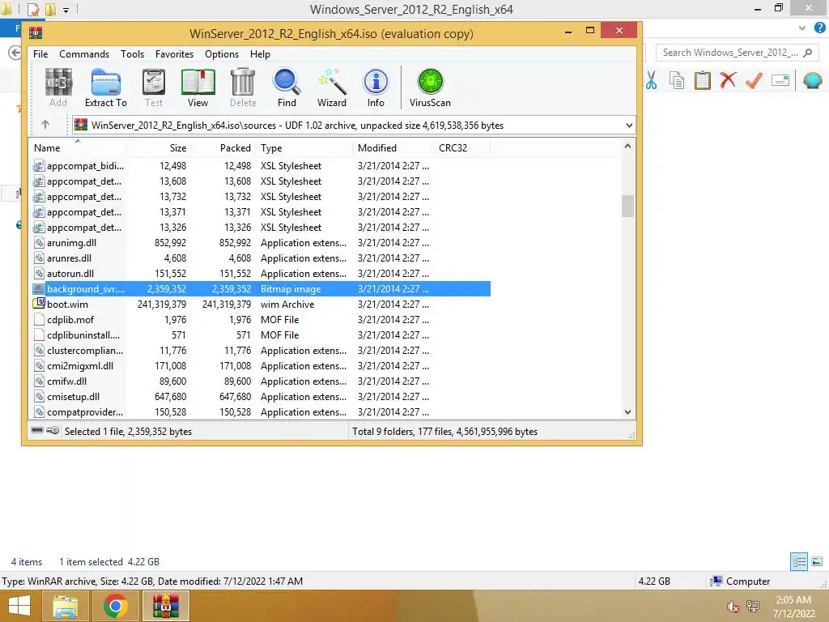Viewport: 829px width, 622px height.
Task: Open the Quick Access Toolbar dropdown arrow
Action: tap(66, 10)
